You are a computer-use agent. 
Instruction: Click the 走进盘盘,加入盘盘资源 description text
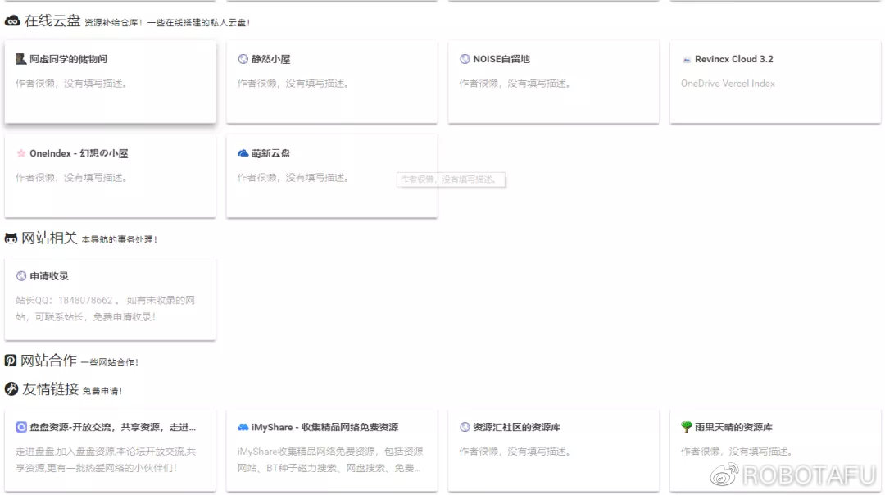(x=106, y=460)
